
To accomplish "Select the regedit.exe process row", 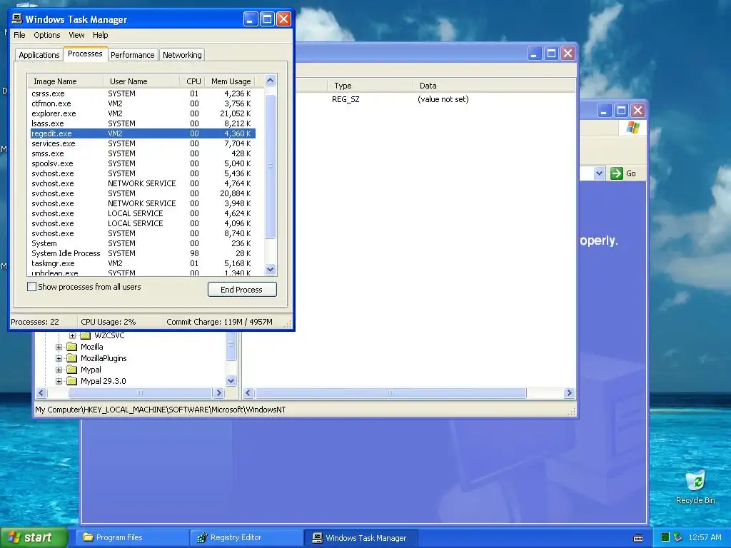I will pyautogui.click(x=143, y=133).
